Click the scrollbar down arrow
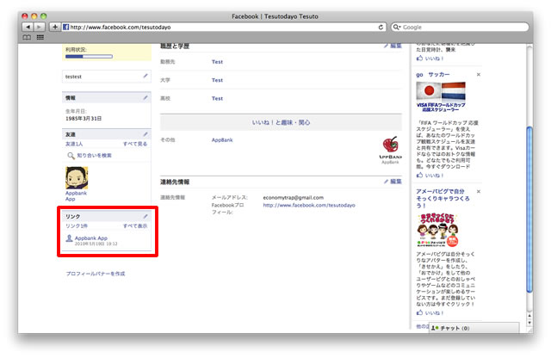Image resolution: width=551 pixels, height=358 pixels. pyautogui.click(x=529, y=323)
